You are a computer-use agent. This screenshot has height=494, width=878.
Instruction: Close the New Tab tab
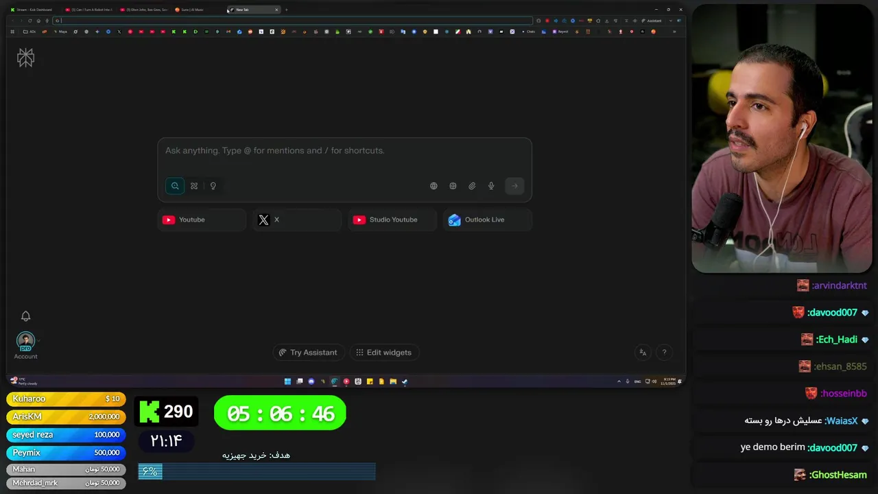(276, 10)
